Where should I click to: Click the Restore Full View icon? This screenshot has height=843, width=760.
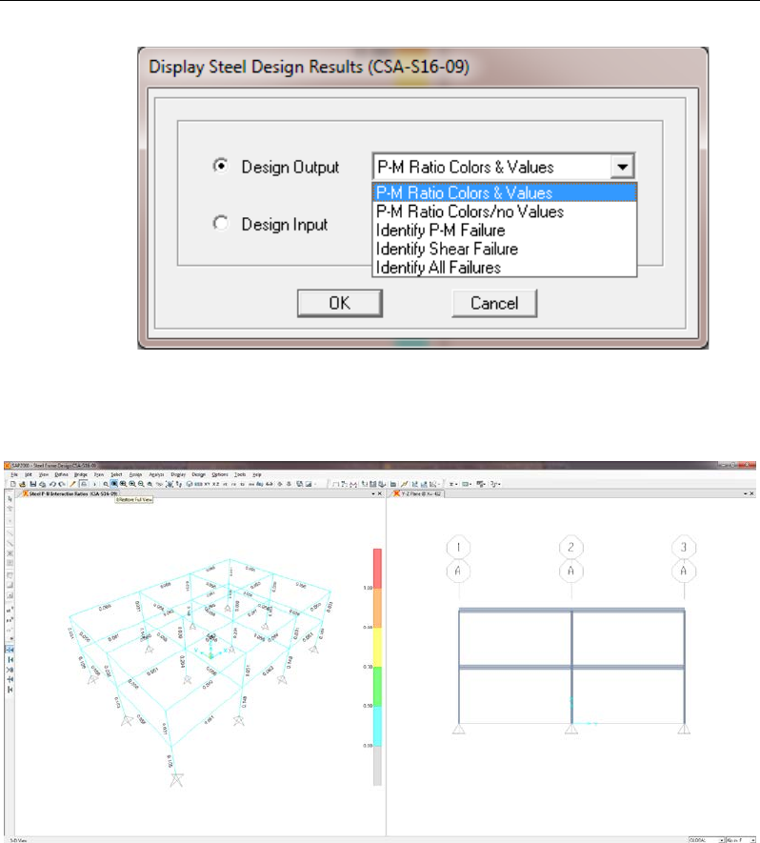coord(114,484)
